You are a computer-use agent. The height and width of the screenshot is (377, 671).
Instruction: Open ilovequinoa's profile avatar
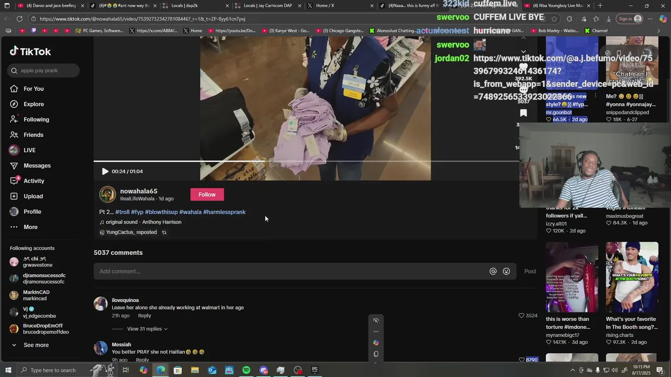pos(101,304)
